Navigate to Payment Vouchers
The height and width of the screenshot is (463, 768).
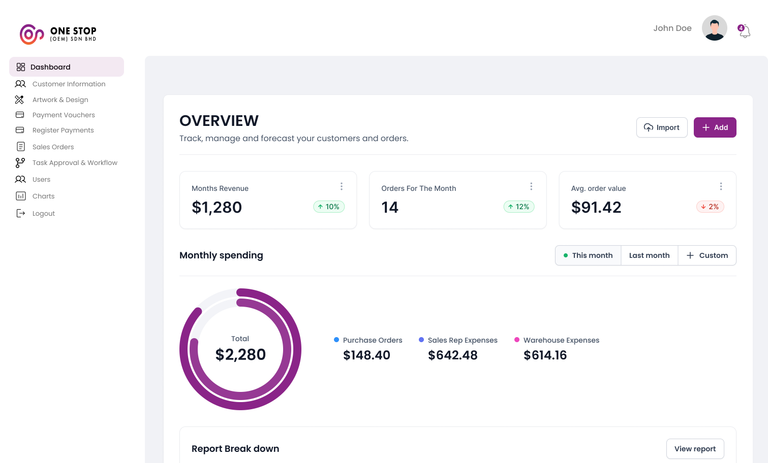64,115
